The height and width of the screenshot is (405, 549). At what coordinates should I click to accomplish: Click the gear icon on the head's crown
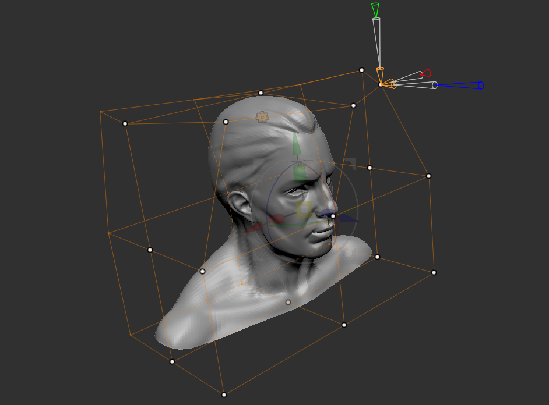262,117
